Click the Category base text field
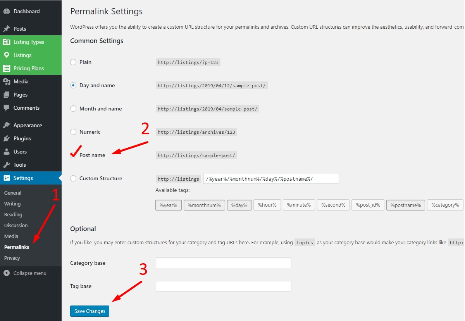 coord(223,263)
